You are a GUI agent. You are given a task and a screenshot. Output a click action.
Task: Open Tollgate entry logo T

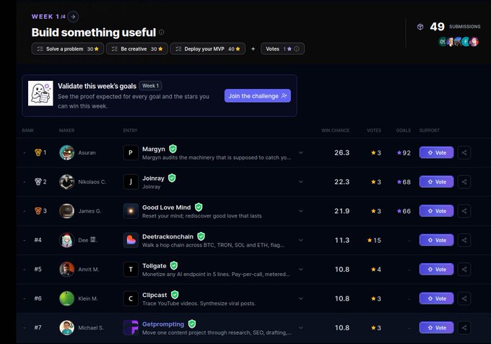pyautogui.click(x=131, y=269)
